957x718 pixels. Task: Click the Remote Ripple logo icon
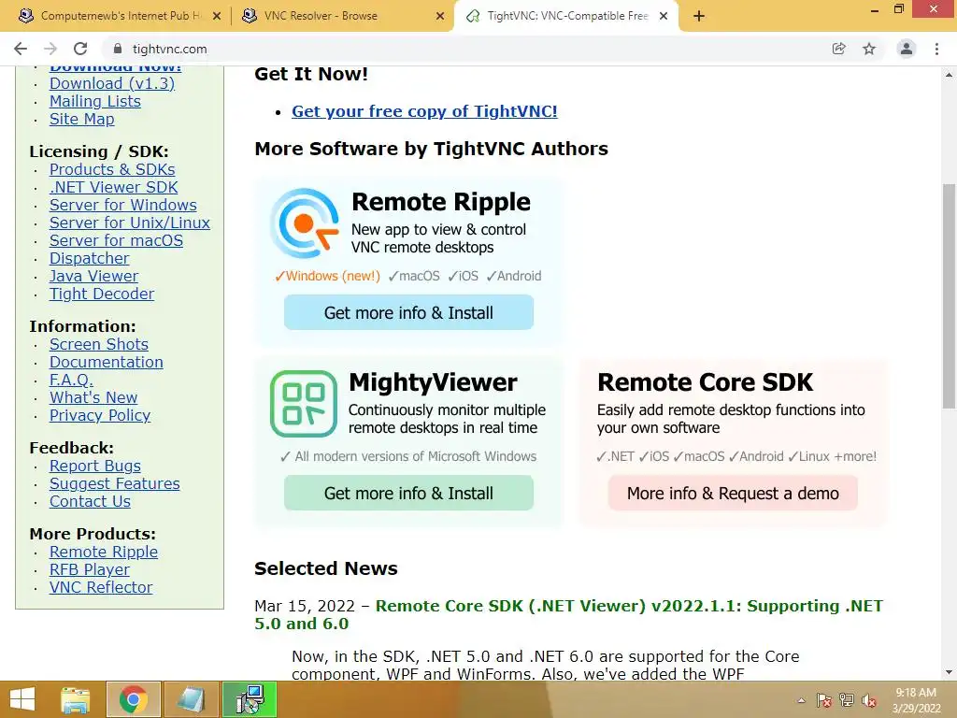[x=305, y=223]
